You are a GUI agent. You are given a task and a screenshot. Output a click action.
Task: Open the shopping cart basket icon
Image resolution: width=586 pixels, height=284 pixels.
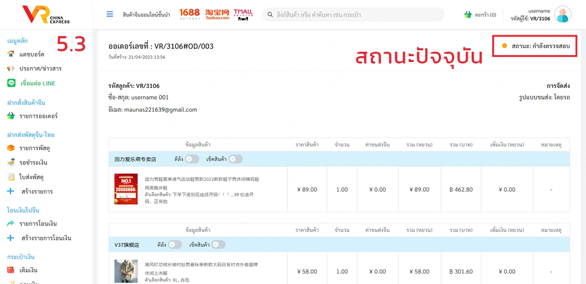coord(468,15)
